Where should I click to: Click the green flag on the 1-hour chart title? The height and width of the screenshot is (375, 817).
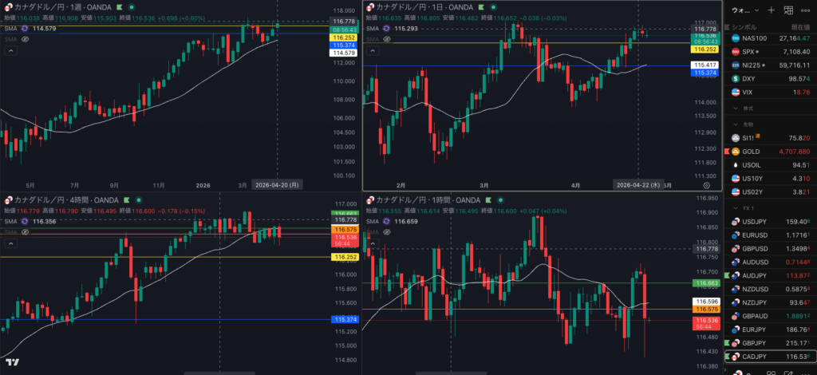[487, 200]
